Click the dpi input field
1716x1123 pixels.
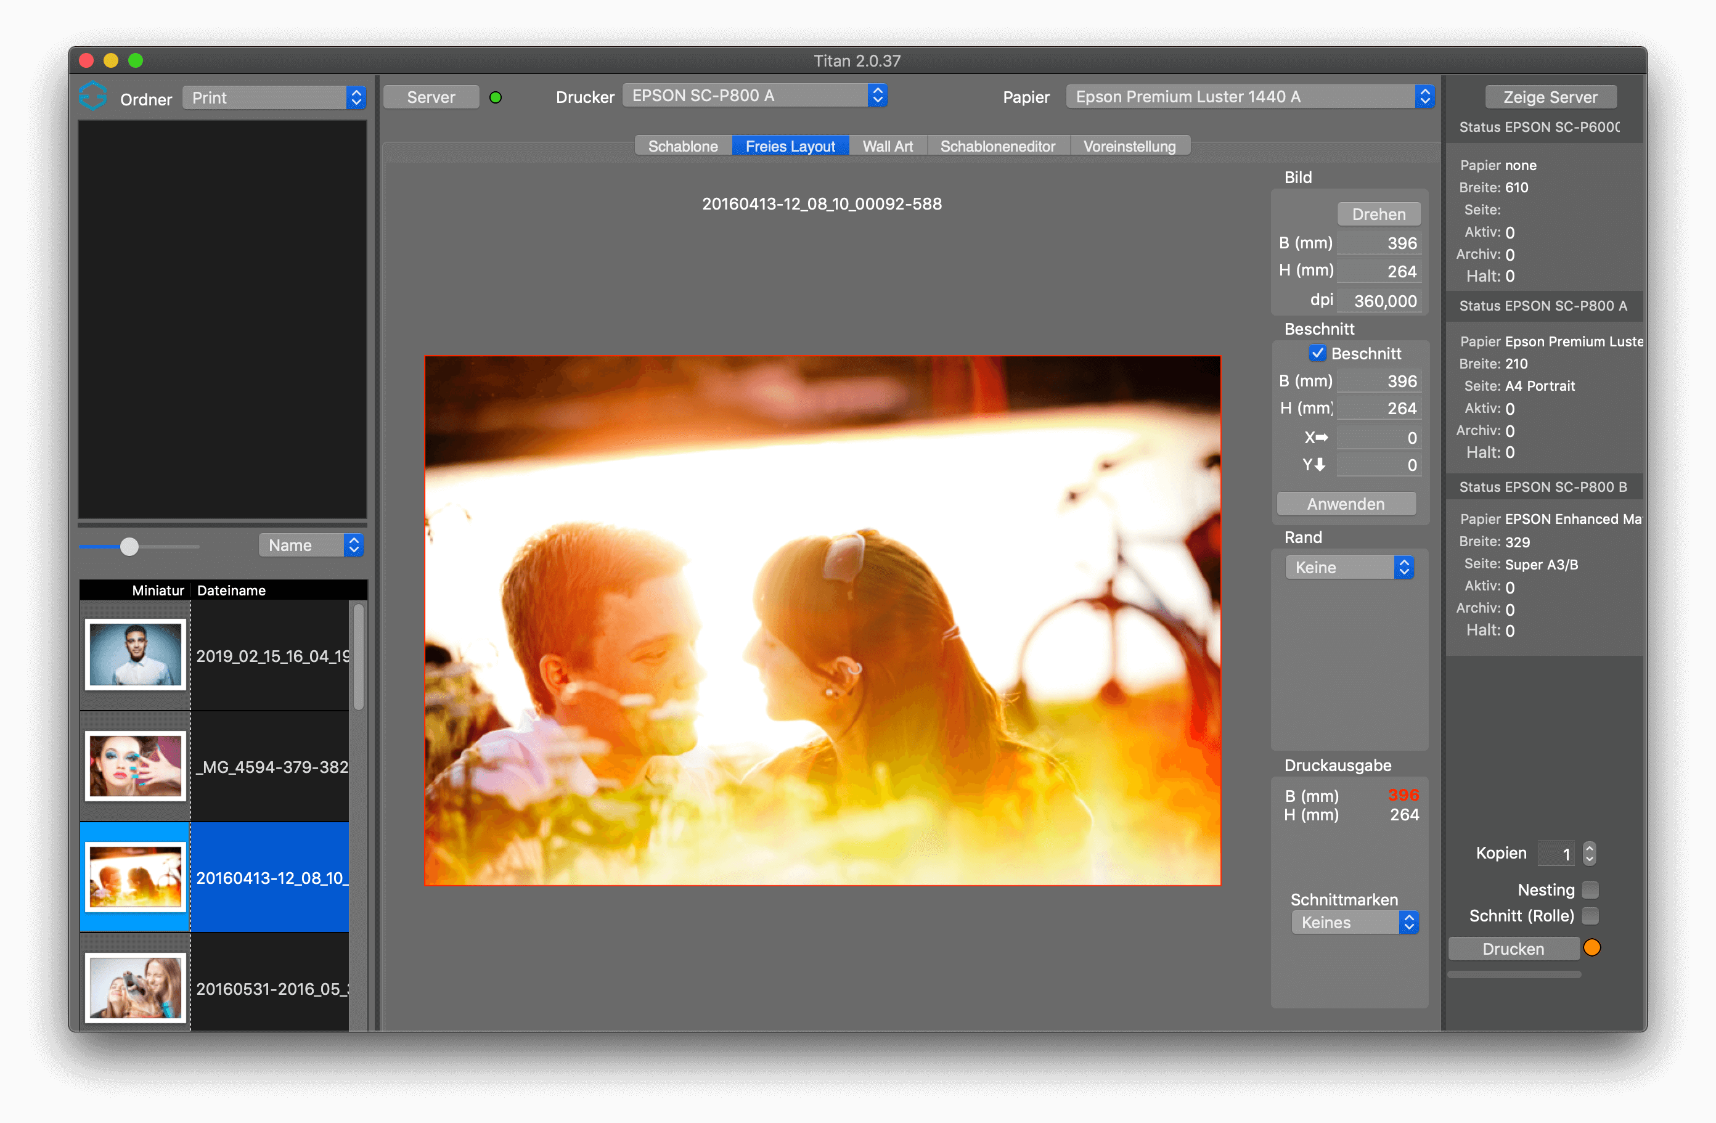coord(1379,301)
